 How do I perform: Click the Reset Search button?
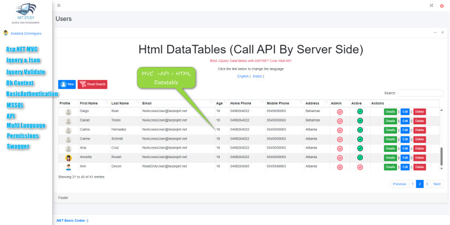pyautogui.click(x=92, y=84)
